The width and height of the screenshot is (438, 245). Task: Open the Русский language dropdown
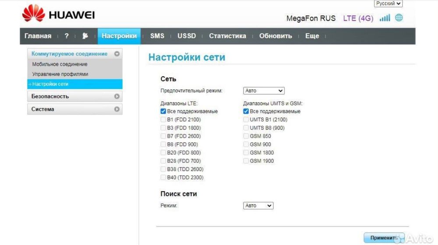[388, 3]
